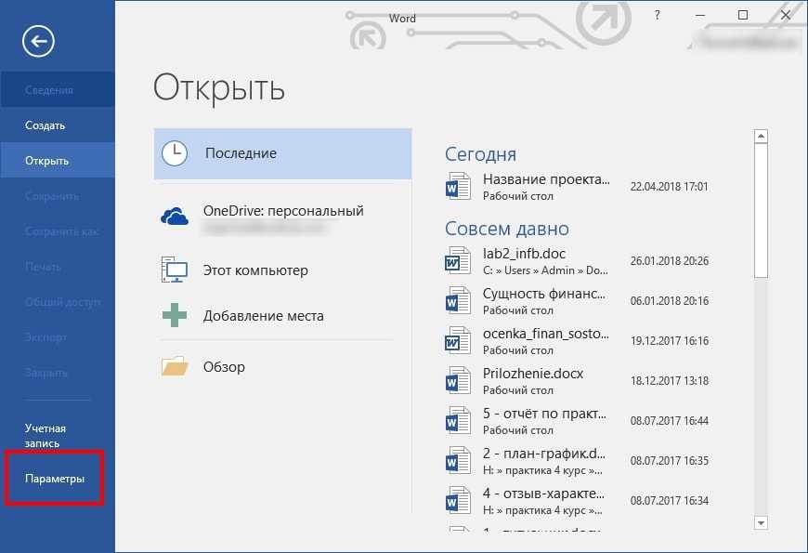808x553 pixels.
Task: Click the scrollbar down arrow
Action: 762,522
